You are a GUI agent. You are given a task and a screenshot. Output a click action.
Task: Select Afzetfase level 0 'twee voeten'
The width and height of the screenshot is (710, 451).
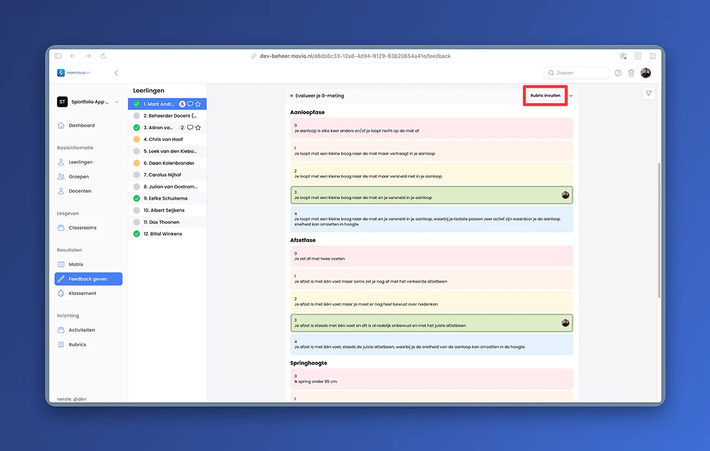(x=432, y=256)
